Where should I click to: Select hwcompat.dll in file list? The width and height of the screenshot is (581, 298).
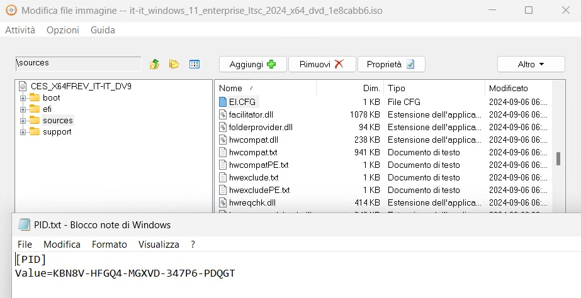click(254, 140)
